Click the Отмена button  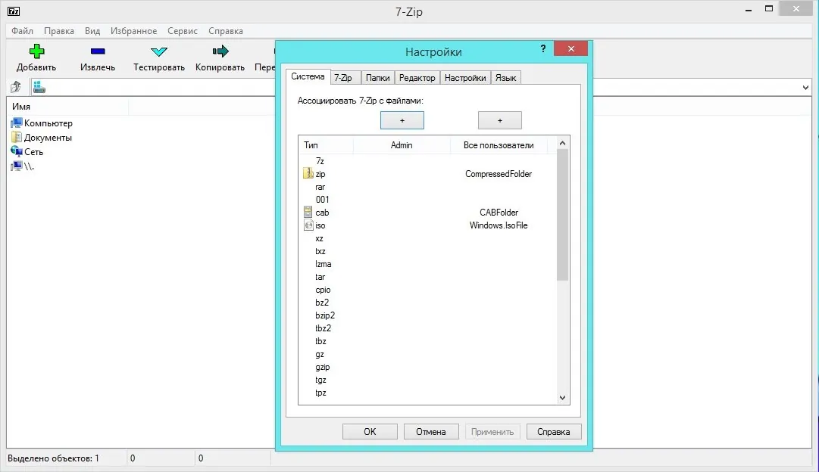click(431, 431)
